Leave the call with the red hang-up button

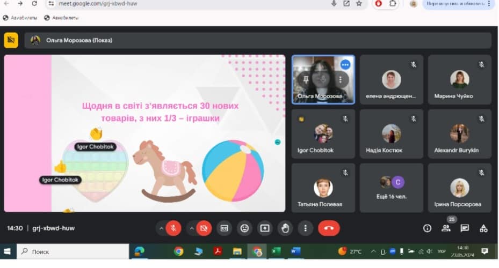tap(329, 228)
